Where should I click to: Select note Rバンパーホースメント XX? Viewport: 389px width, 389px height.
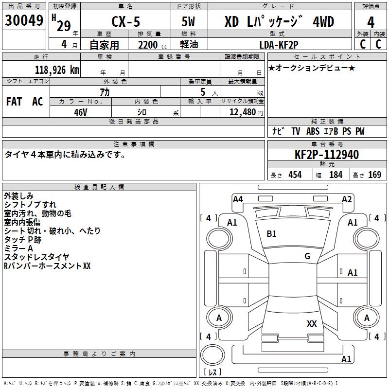[47, 265]
